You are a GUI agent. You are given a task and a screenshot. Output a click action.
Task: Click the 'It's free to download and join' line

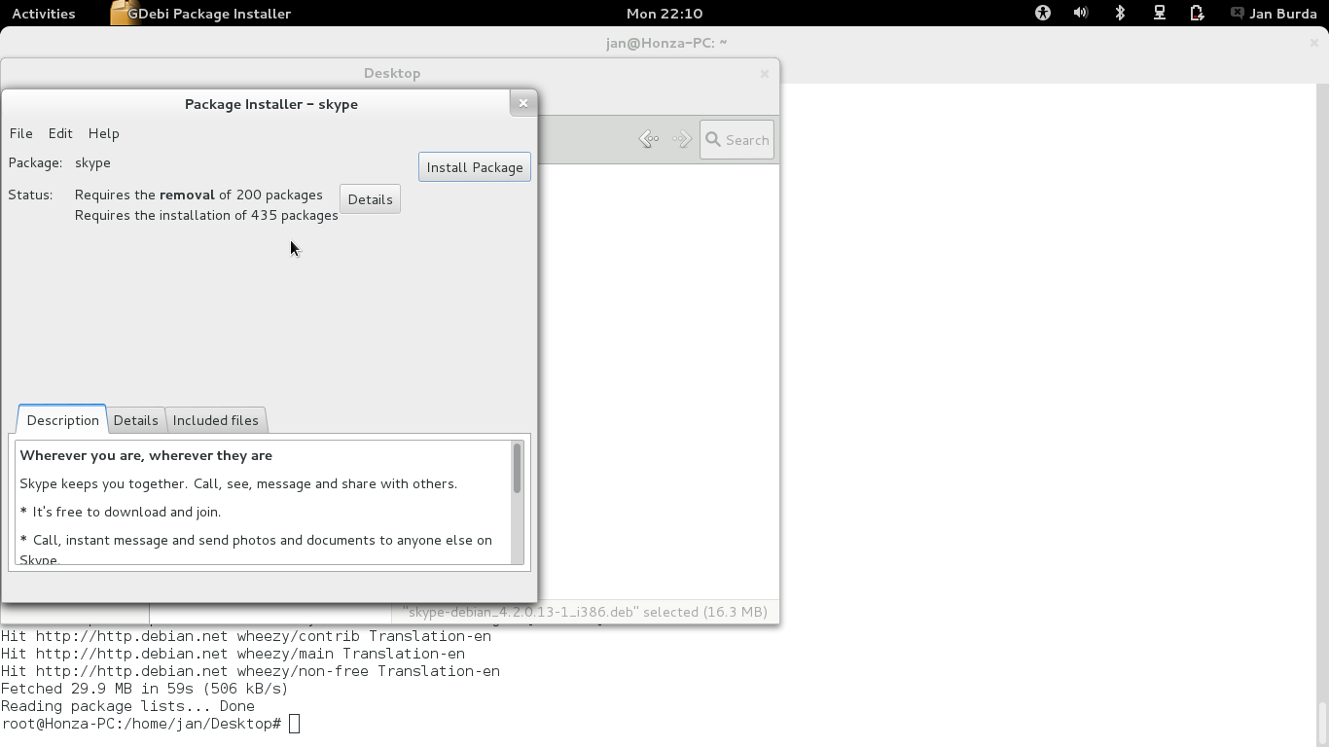pyautogui.click(x=120, y=512)
